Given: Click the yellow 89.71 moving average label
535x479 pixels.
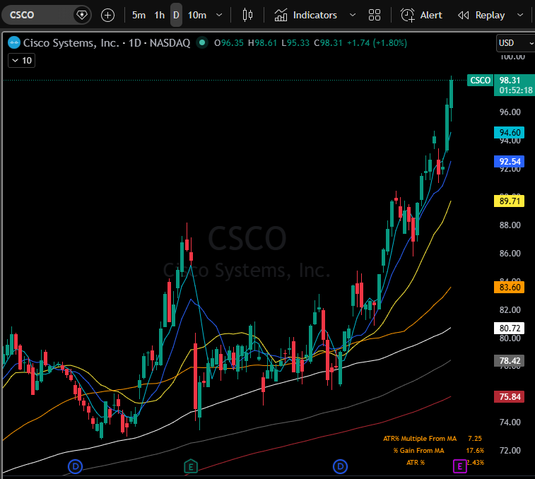Looking at the screenshot, I should coord(509,201).
